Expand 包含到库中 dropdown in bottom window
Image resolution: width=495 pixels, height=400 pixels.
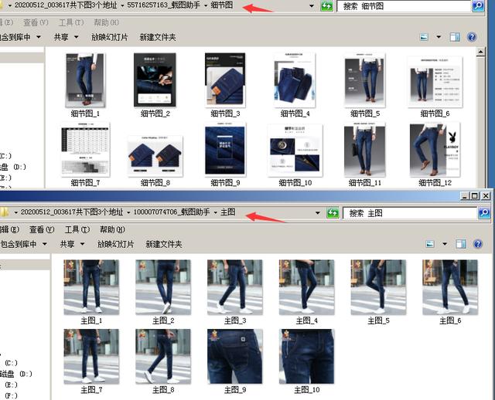pyautogui.click(x=45, y=244)
